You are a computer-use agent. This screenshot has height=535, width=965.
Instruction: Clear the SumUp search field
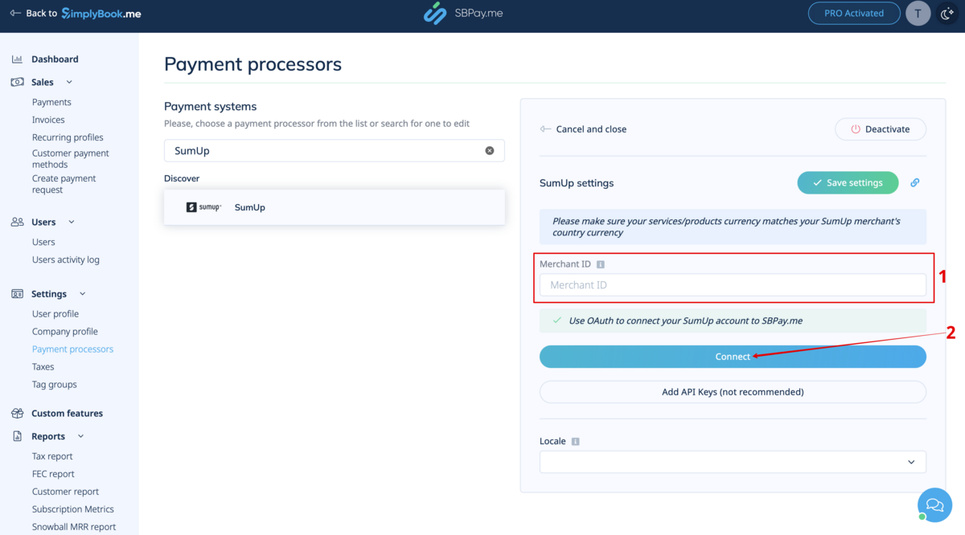point(489,151)
